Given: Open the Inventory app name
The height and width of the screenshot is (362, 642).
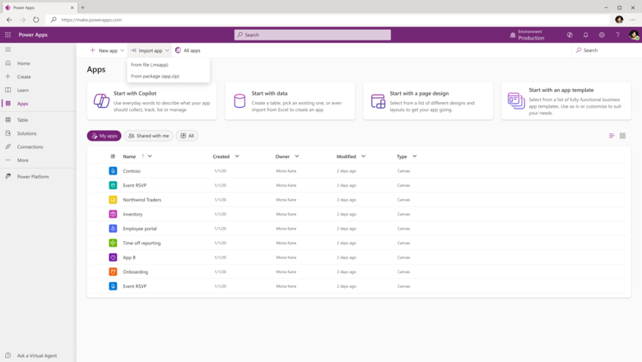Looking at the screenshot, I should click(x=133, y=214).
